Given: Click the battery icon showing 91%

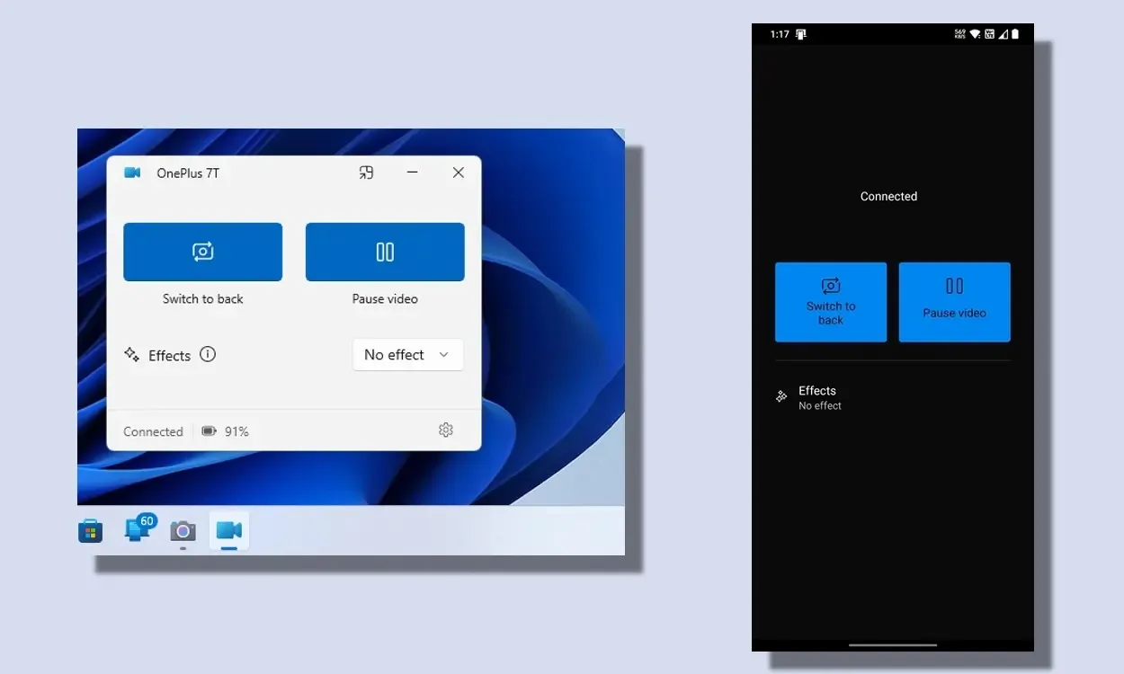Looking at the screenshot, I should coord(209,431).
